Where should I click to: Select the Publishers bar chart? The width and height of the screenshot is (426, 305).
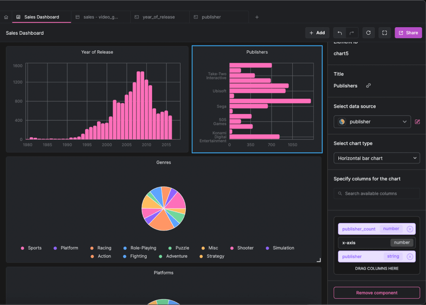pos(257,99)
